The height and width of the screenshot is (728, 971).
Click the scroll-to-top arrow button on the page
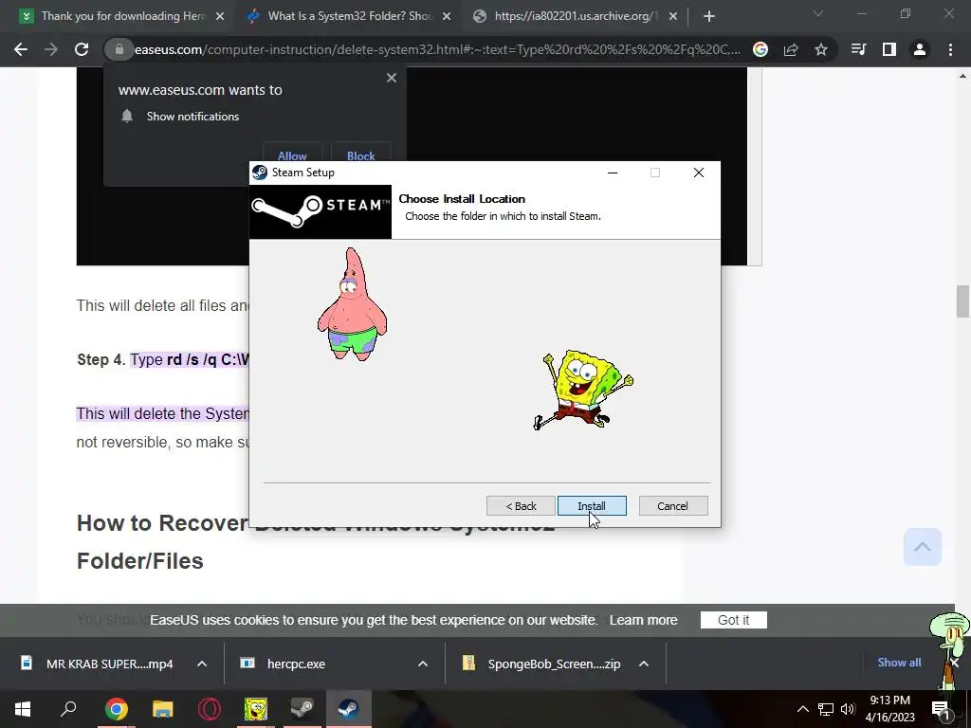point(922,547)
